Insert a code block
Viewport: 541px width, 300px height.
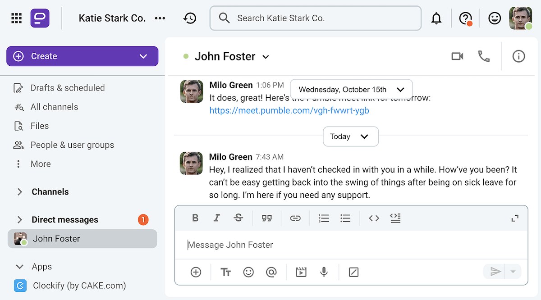tap(374, 218)
